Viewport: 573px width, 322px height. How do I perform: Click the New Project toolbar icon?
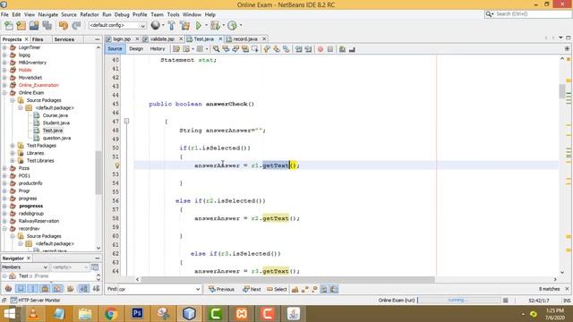point(21,26)
